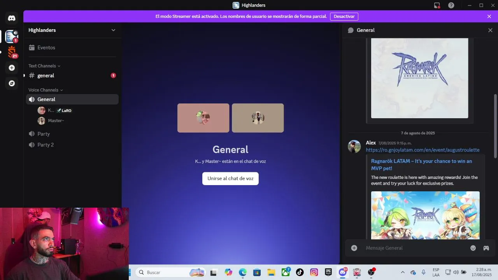Close the General chat side panel
Viewport: 498px width, 280px height.
(x=490, y=30)
